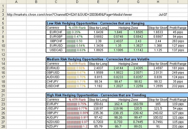Click the 100.02 stop for short cell
Image resolution: width=188 pixels, height=129 pixels.
click(158, 118)
